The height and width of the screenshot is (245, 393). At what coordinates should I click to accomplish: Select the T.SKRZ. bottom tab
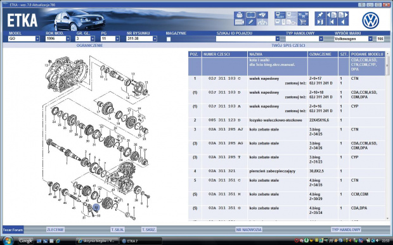click(149, 229)
